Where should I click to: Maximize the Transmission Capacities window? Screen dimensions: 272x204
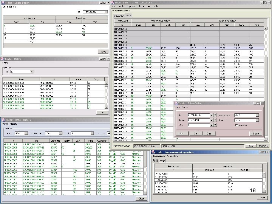tap(263, 152)
